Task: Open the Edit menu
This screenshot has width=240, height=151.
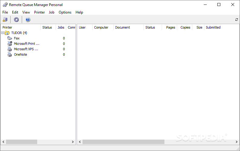Action: point(15,12)
